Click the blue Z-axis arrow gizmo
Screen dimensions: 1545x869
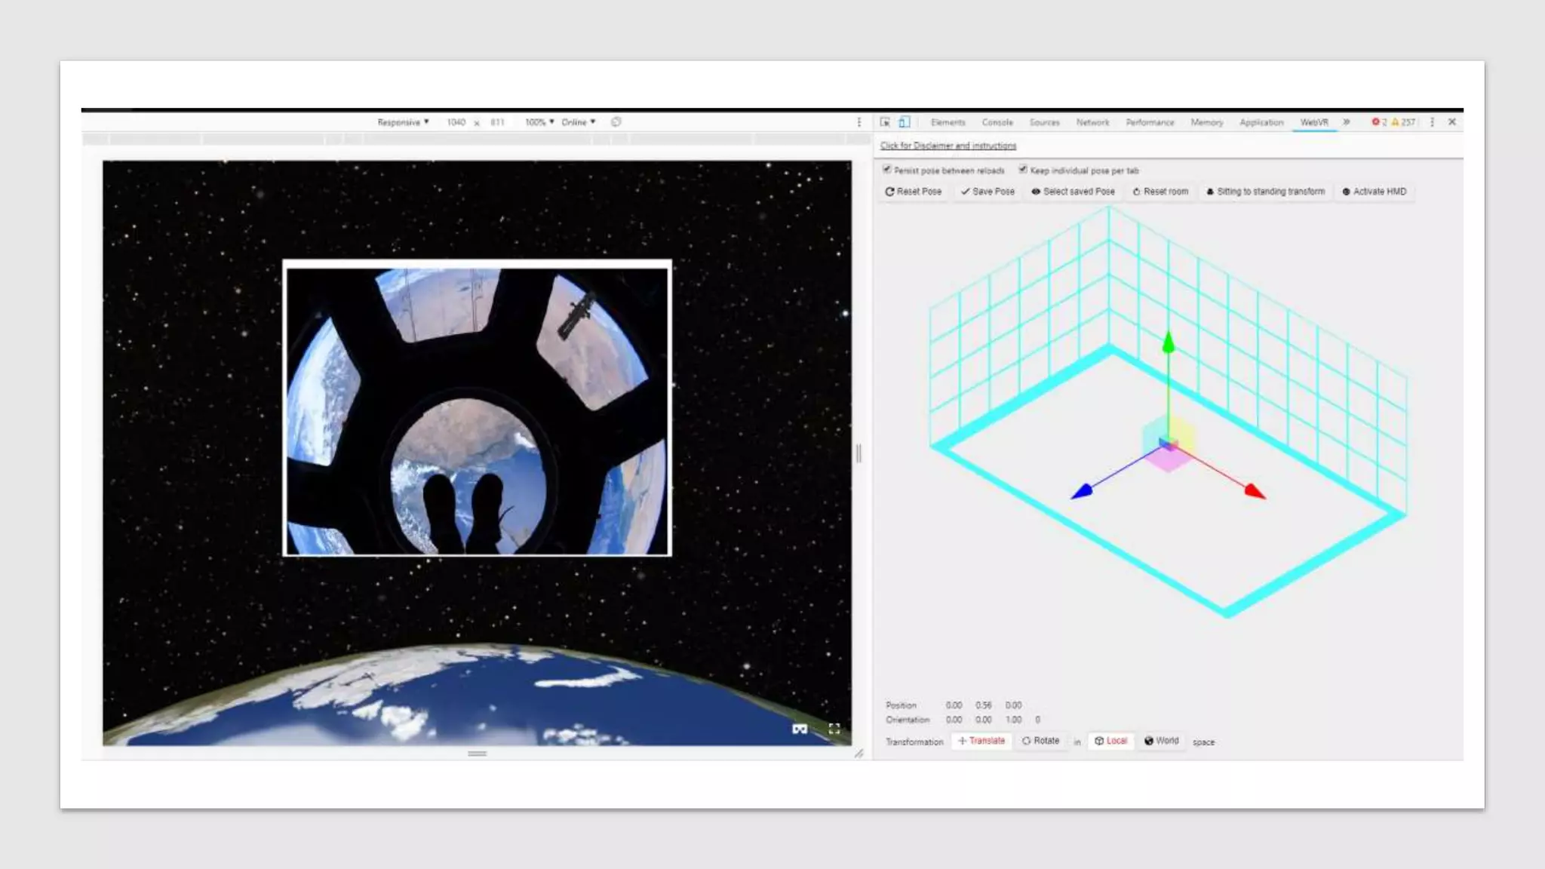click(1082, 492)
